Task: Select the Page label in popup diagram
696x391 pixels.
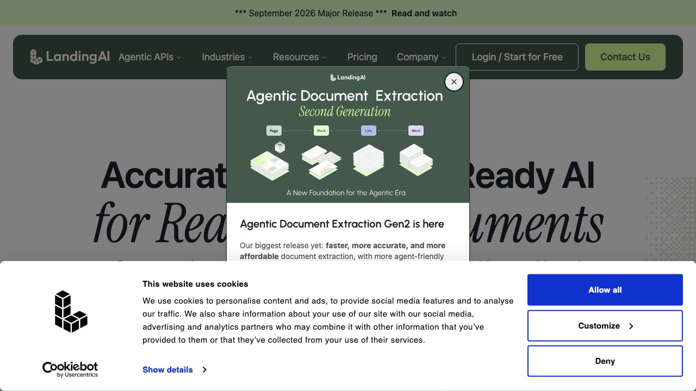Action: pyautogui.click(x=274, y=131)
